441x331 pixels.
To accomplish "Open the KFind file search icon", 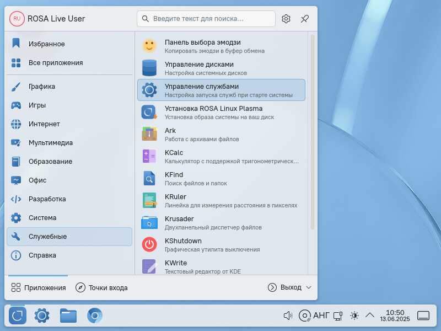I will 149,178.
